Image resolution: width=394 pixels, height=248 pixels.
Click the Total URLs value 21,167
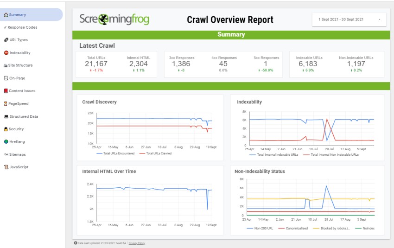[x=96, y=64]
